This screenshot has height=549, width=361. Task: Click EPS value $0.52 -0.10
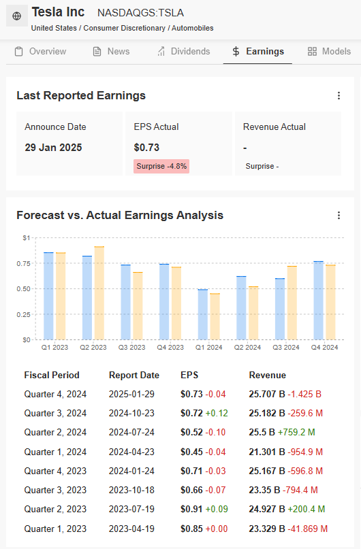(203, 433)
